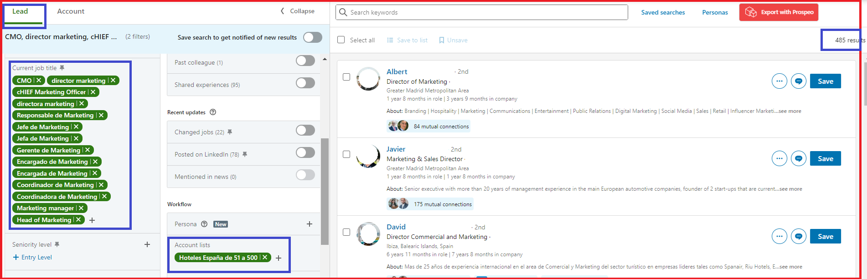Screen dimensions: 867x279
Task: Expand Persona workflow filter
Action: pyautogui.click(x=310, y=224)
